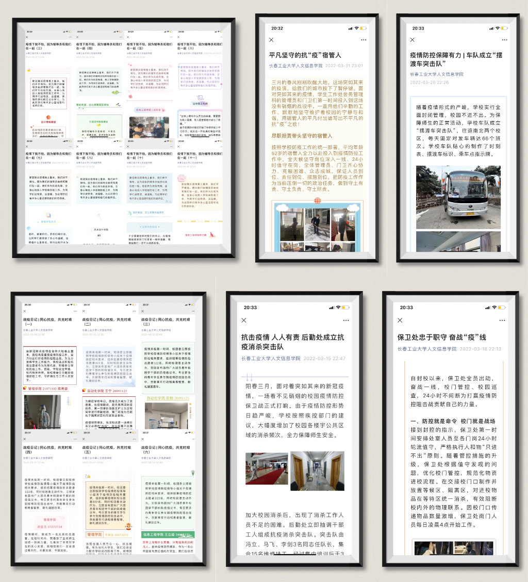
Task: Visit account link below "抗疫消杀突击队" title
Action: [270, 359]
